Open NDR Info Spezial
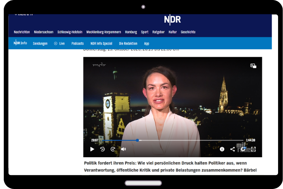 [101, 43]
